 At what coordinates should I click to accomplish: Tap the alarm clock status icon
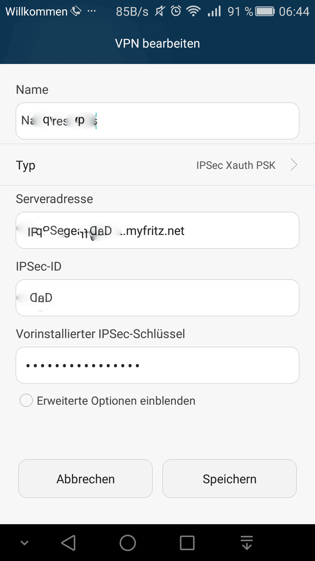(176, 11)
